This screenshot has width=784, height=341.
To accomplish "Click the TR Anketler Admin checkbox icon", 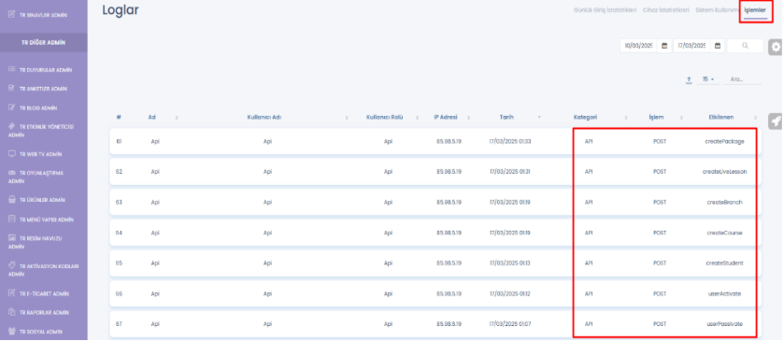I will click(x=12, y=88).
